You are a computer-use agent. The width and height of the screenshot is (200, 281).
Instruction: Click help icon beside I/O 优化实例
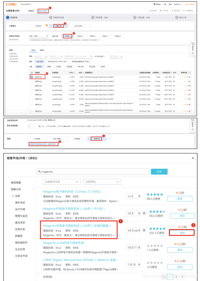pos(104,56)
